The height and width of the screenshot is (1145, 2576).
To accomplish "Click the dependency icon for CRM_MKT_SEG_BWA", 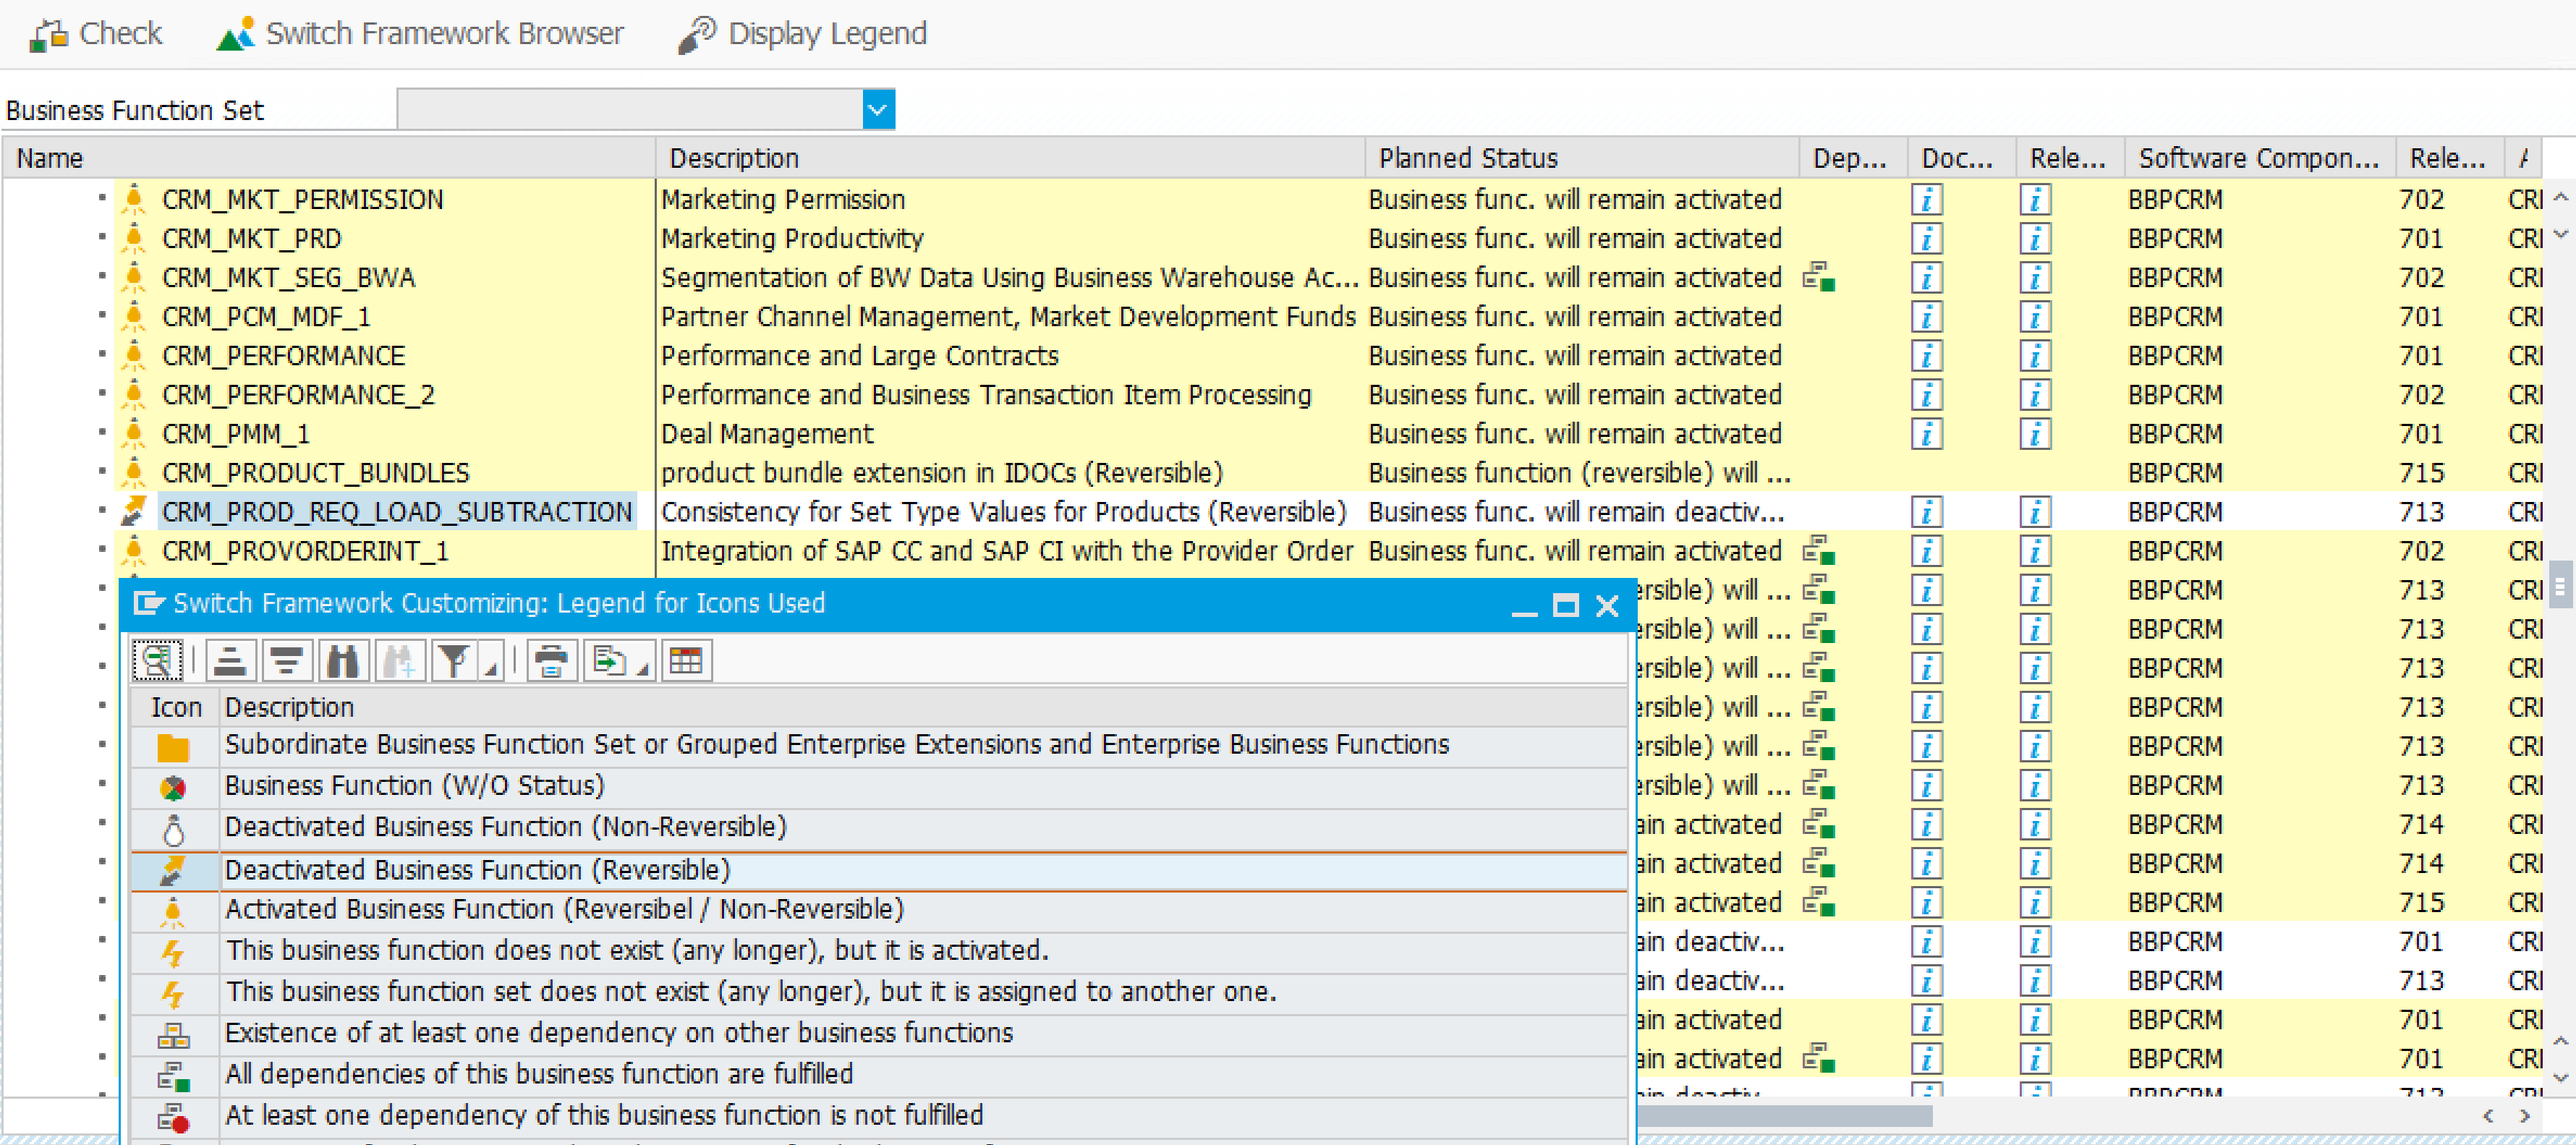I will (1818, 278).
